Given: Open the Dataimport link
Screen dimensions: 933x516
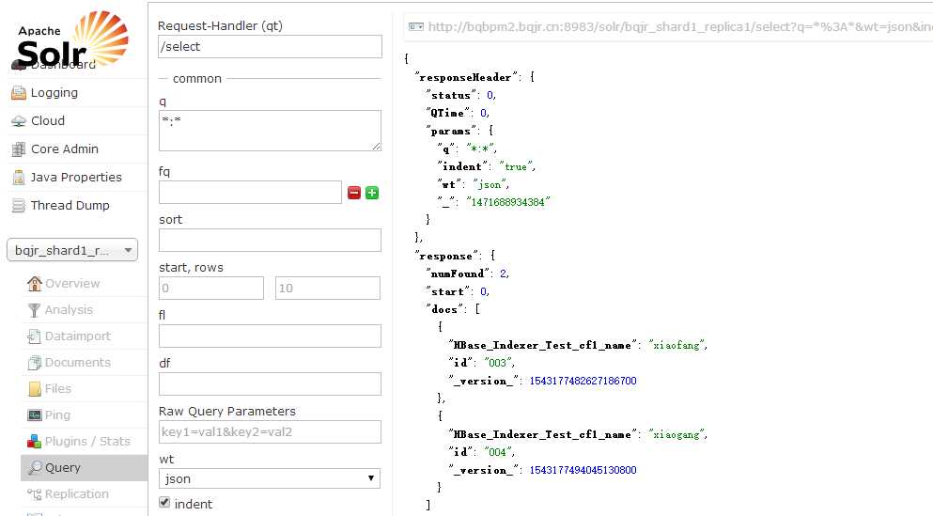Looking at the screenshot, I should (78, 336).
